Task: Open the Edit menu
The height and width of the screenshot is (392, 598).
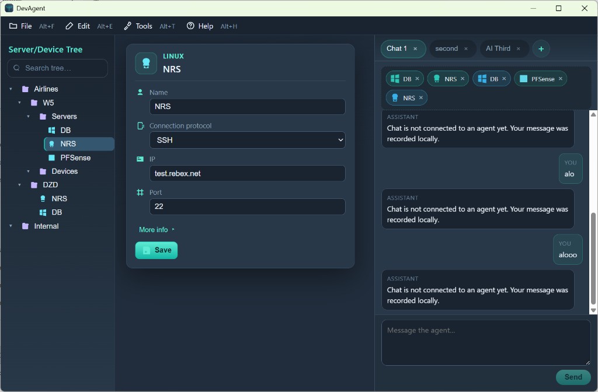Action: click(78, 26)
